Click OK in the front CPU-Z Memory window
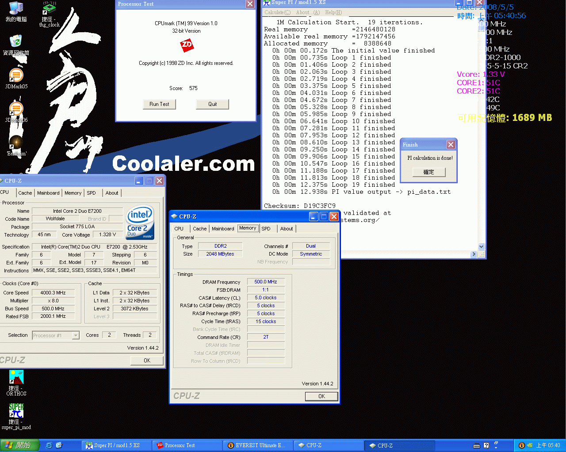Image resolution: width=566 pixels, height=452 pixels. tap(321, 396)
